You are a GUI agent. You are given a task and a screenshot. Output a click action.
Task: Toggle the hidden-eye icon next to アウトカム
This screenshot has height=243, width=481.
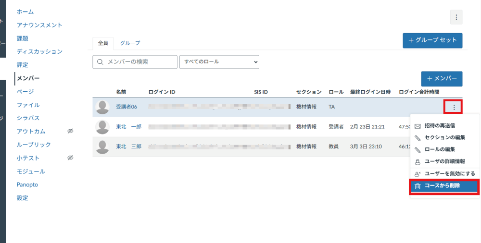tap(70, 131)
